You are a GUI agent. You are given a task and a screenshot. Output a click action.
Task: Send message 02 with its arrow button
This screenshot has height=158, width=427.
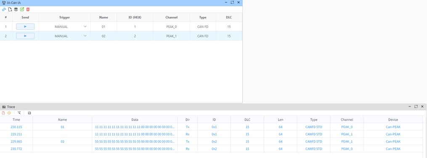point(25,36)
